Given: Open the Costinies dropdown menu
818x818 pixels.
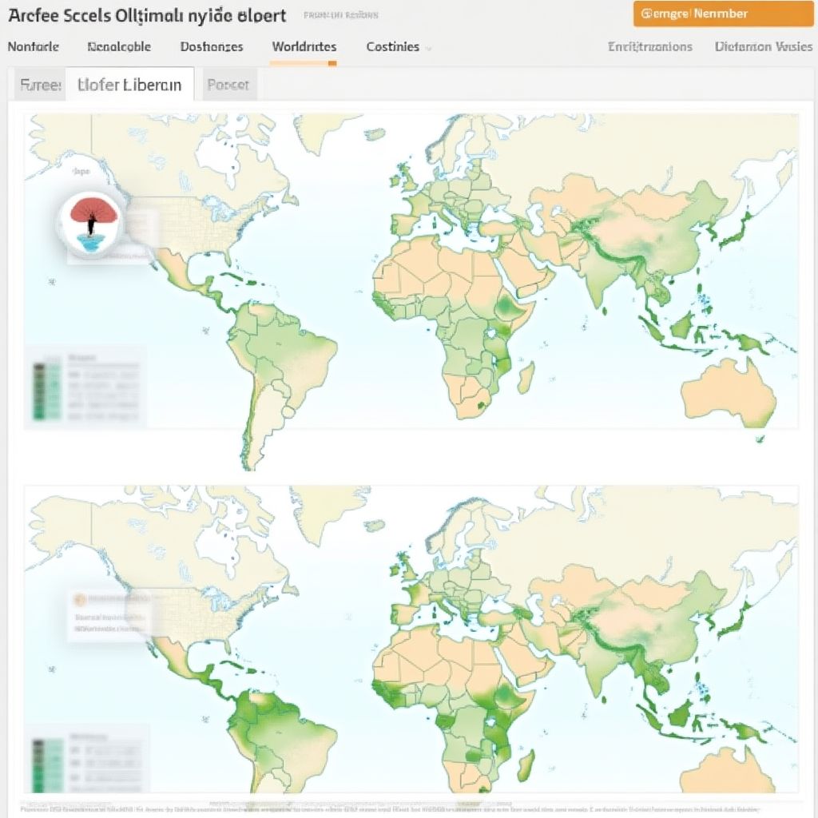Looking at the screenshot, I should tap(395, 47).
